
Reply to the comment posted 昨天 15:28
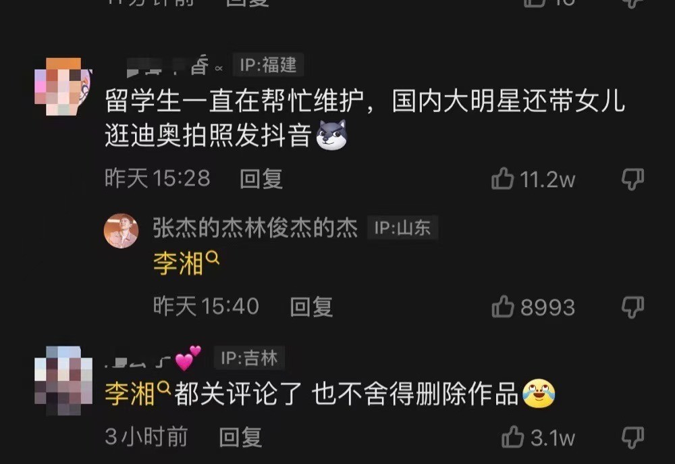click(x=261, y=178)
